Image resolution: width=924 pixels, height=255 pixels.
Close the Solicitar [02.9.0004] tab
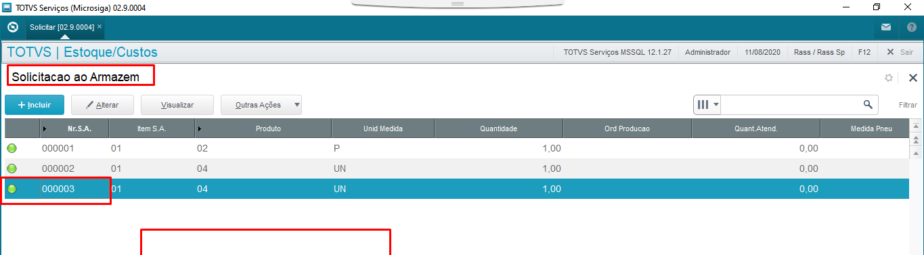(100, 26)
